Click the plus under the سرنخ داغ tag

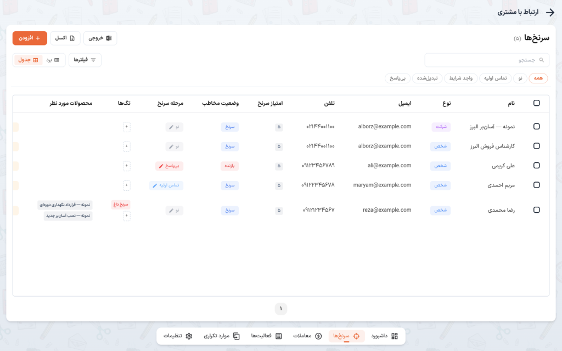click(x=127, y=216)
